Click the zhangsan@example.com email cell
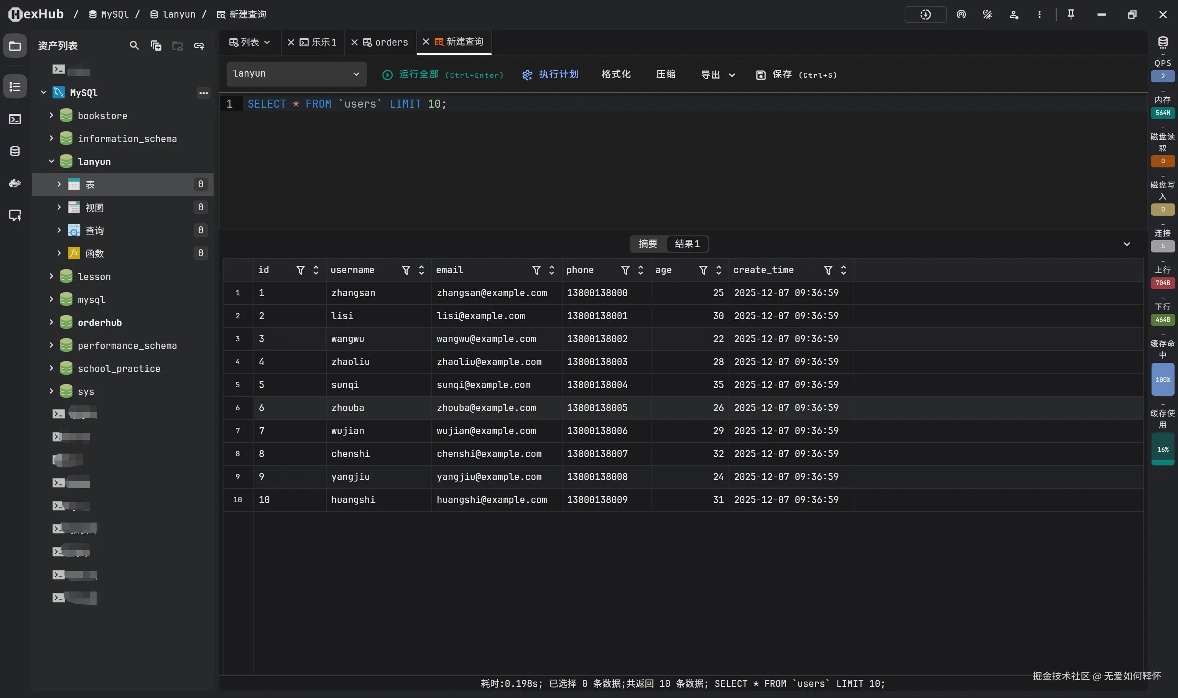Image resolution: width=1178 pixels, height=698 pixels. [492, 293]
